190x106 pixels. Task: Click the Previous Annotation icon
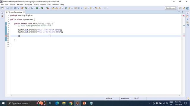(x=91, y=8)
